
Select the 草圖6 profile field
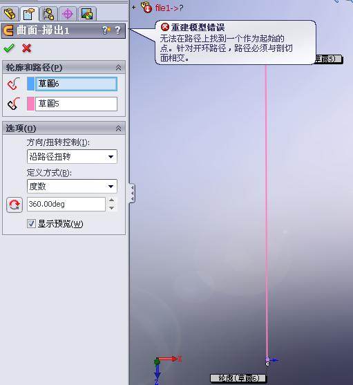coord(76,84)
